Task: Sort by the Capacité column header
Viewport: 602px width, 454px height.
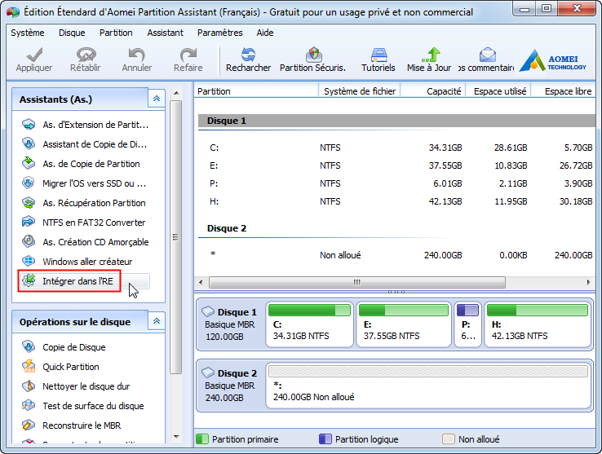Action: click(433, 91)
